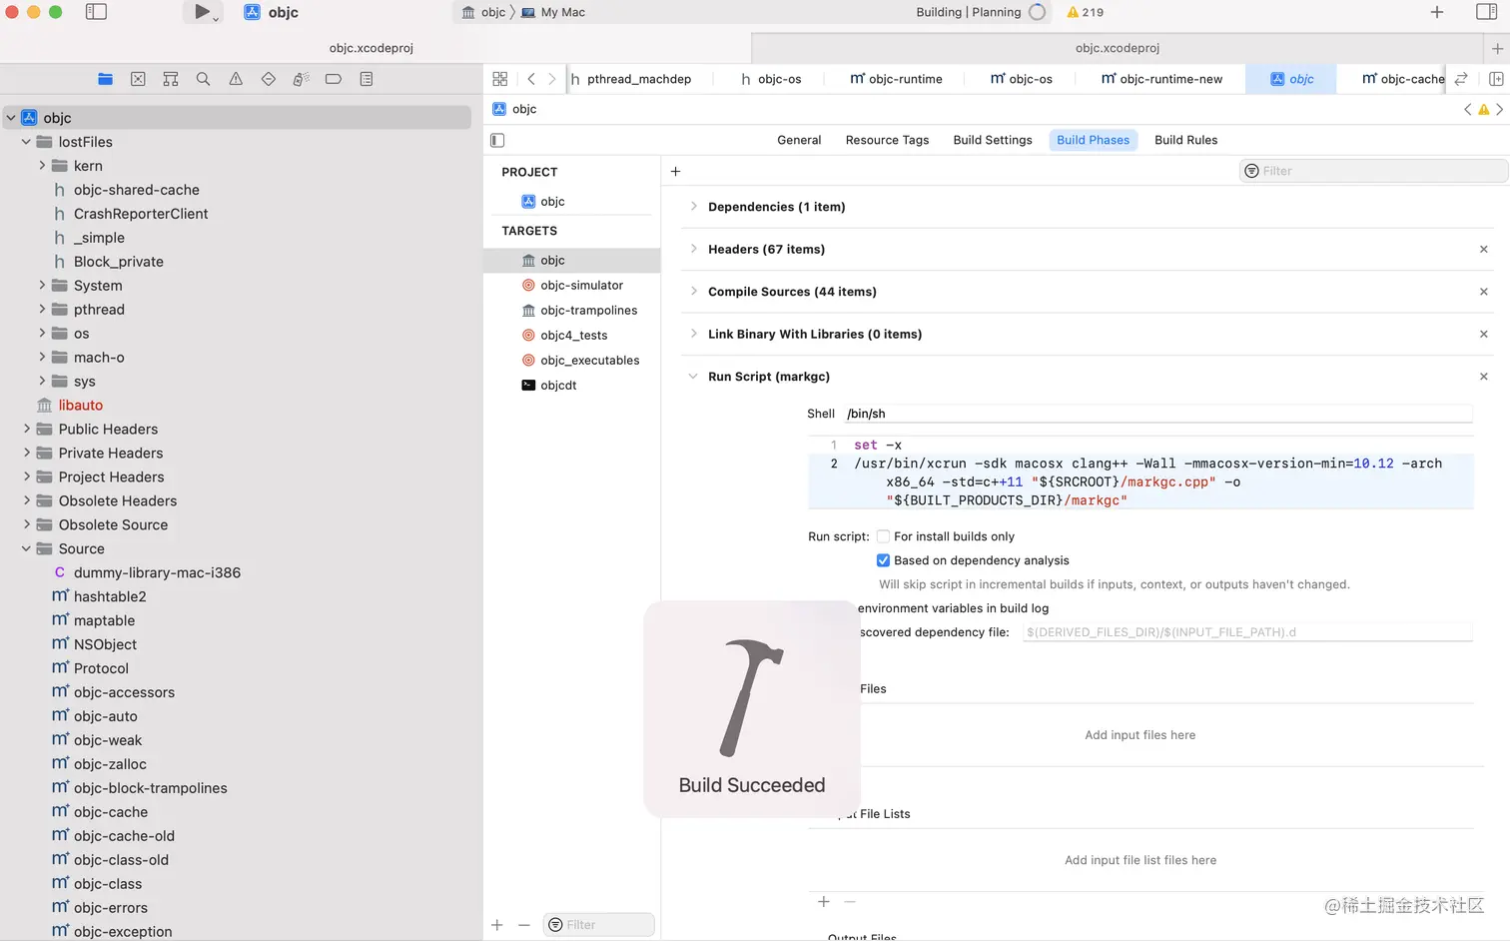This screenshot has width=1510, height=941.
Task: Select the objc4_tests target
Action: point(572,335)
